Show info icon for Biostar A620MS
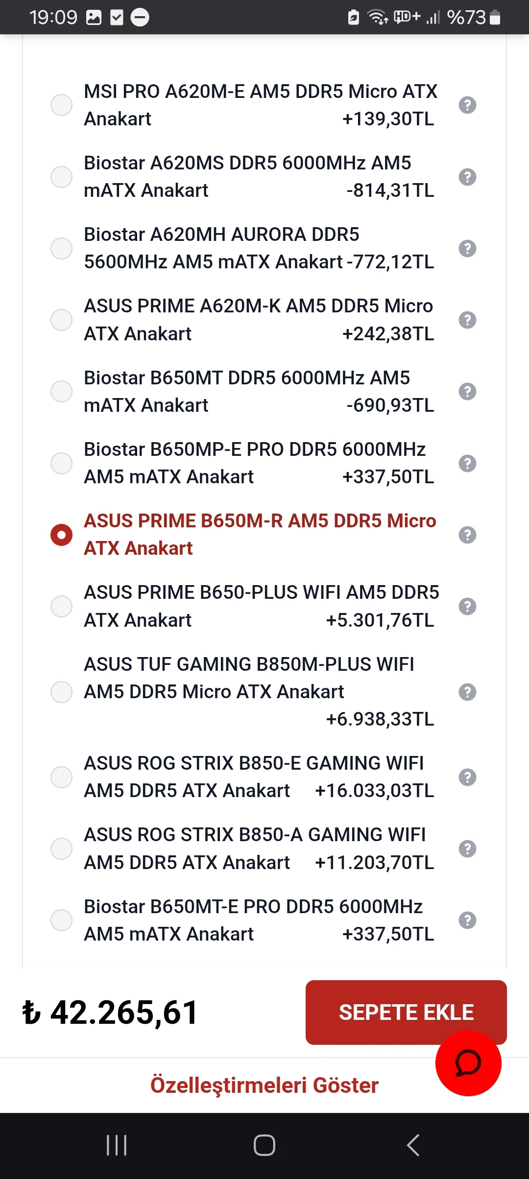This screenshot has width=529, height=1179. 467,177
